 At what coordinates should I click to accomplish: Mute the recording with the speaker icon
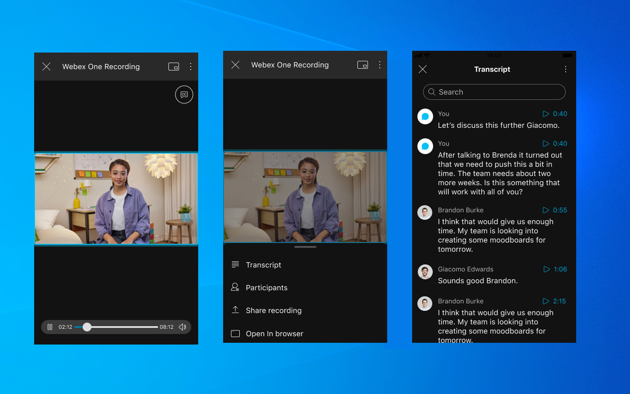182,327
